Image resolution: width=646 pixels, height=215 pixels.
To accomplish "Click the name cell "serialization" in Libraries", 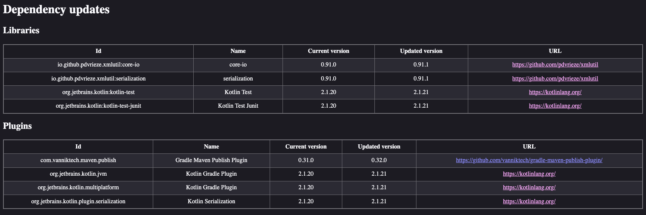I will pos(238,79).
